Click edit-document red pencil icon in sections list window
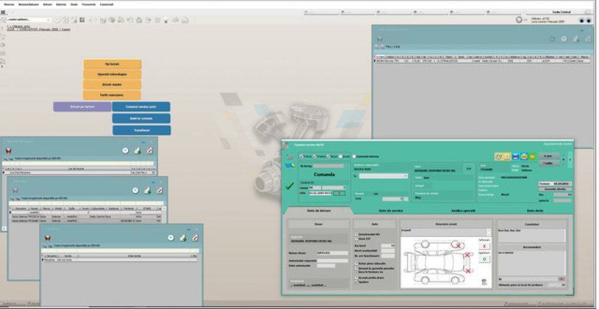The width and height of the screenshot is (599, 309). (195, 238)
